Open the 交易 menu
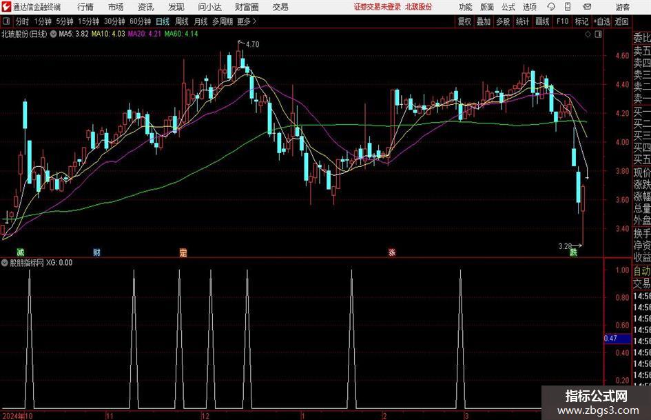The image size is (651, 420). click(280, 7)
